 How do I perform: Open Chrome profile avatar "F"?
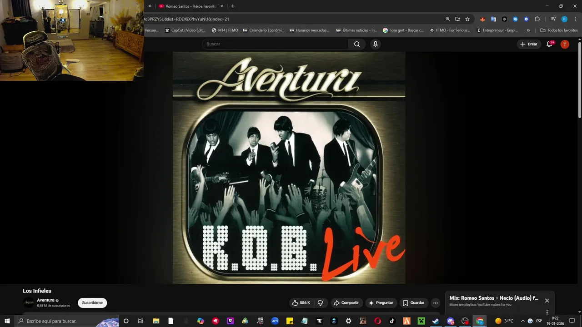pos(564,19)
